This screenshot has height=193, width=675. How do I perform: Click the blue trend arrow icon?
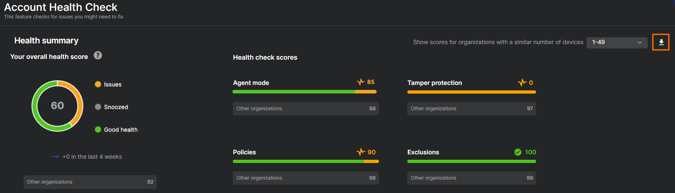[x=55, y=156]
